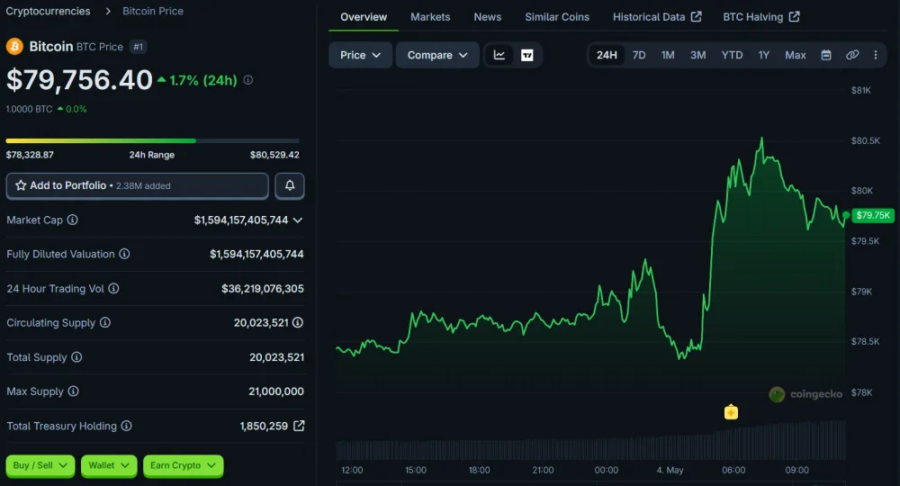Open the News tab

(x=487, y=16)
